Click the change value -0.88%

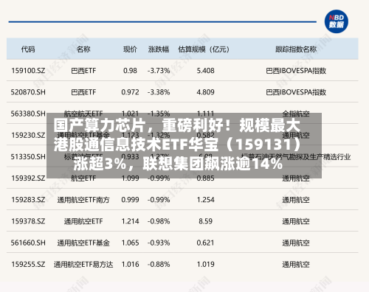pos(159,264)
